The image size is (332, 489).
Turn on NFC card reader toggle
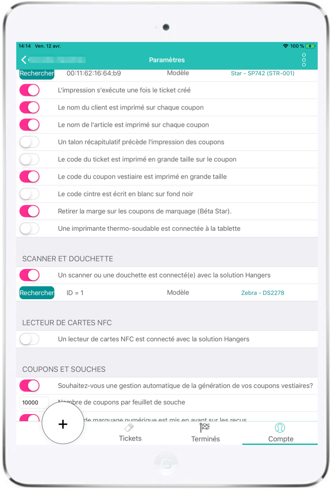coord(30,339)
